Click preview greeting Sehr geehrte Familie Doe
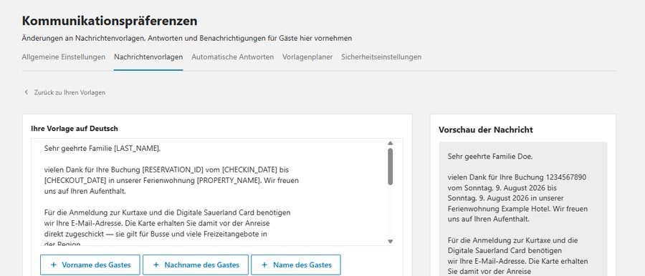 click(x=490, y=157)
